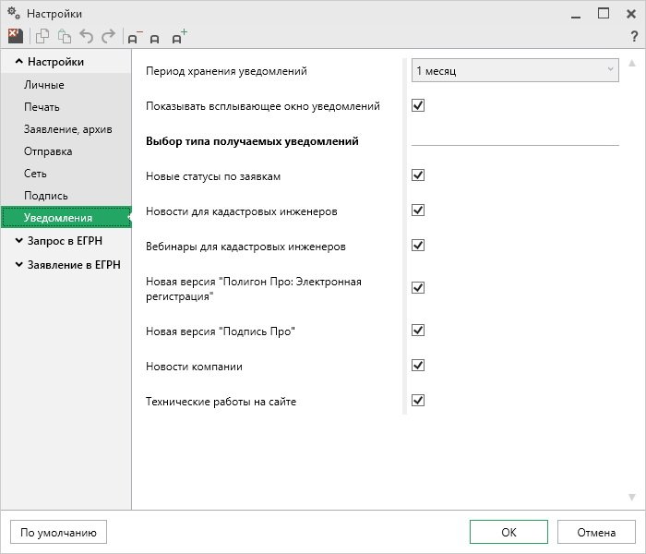Open 'Период хранения уведомлений' dropdown showing 1 месяц
Screen dimensions: 646x554
pos(515,70)
